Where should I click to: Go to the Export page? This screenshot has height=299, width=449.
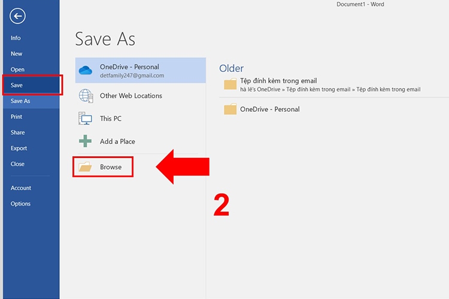click(x=31, y=148)
